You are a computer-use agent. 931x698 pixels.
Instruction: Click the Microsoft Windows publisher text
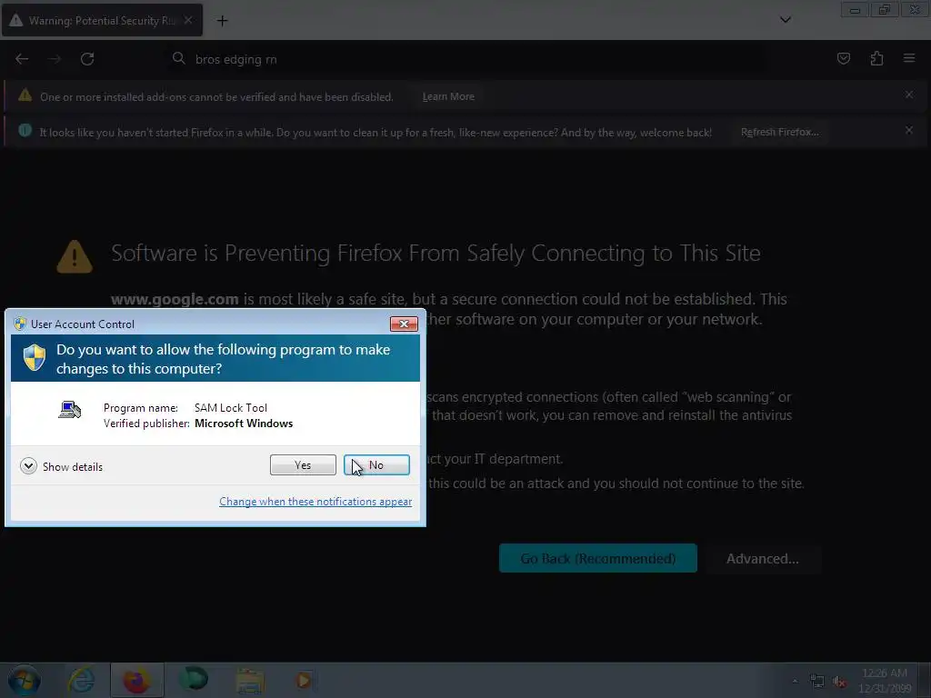244,424
